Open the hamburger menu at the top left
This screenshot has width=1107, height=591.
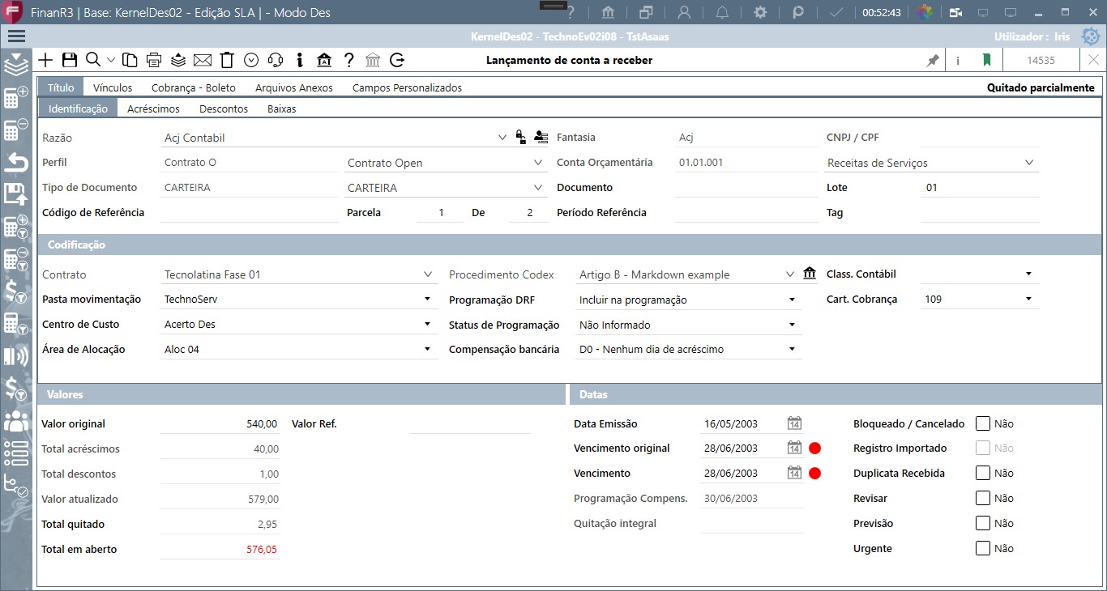pyautogui.click(x=16, y=36)
